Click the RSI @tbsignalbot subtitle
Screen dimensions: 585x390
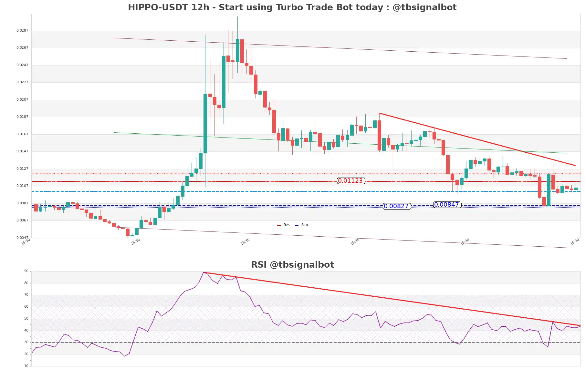292,265
